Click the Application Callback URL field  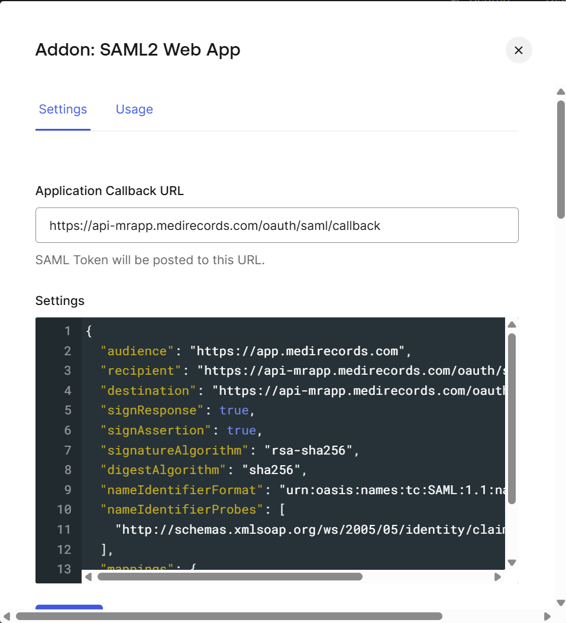tap(277, 225)
